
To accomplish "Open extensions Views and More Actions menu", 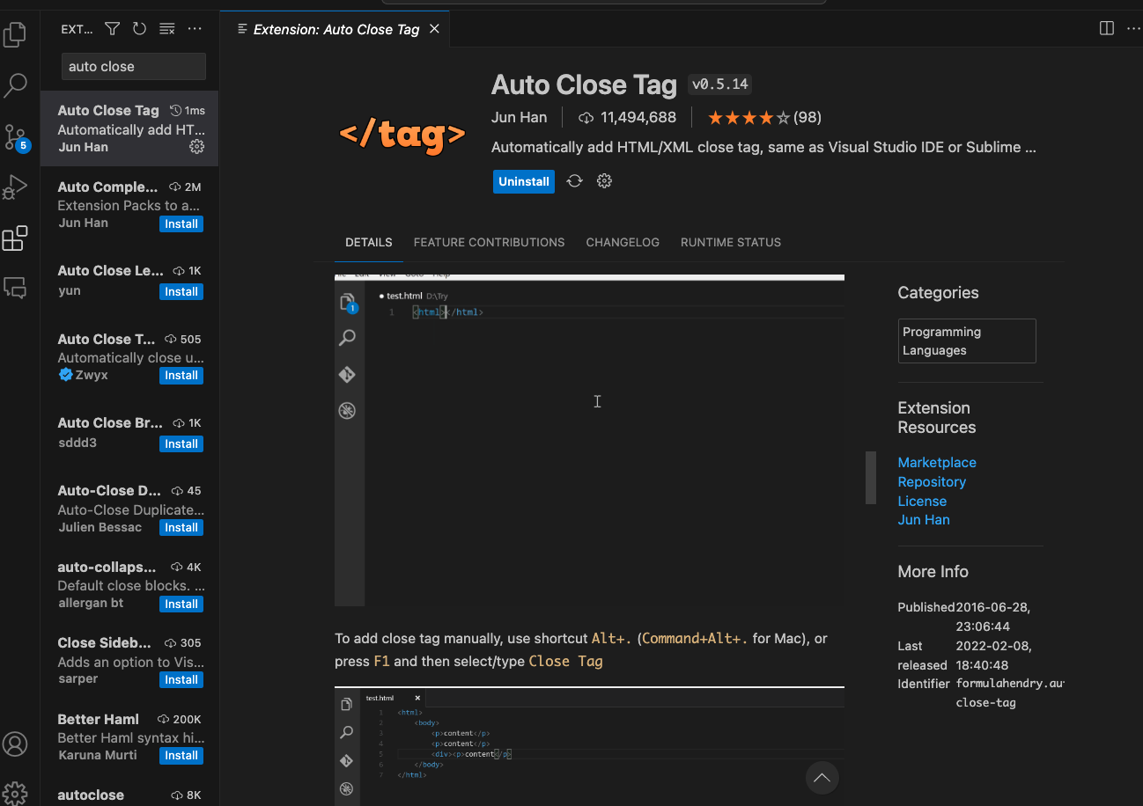I will pos(195,29).
